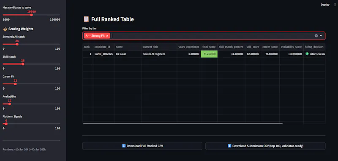Screen dimensions: 338x161
Task: Select the 100.000000 availability score cell
Action: 292,54
